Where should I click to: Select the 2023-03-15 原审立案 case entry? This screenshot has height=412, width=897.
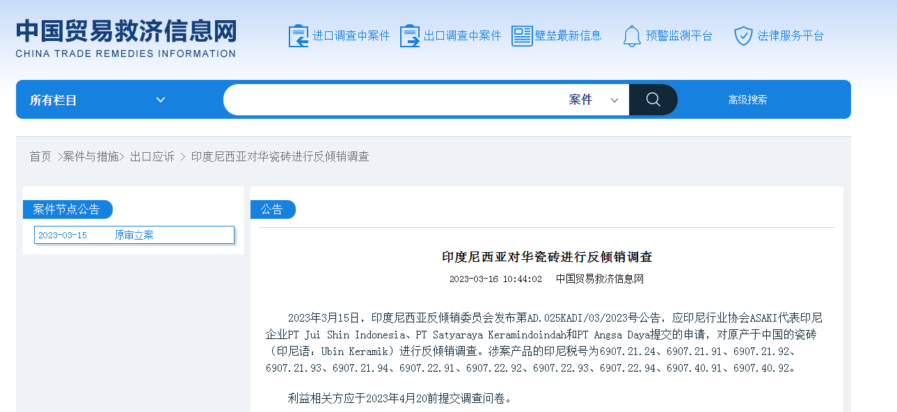(x=134, y=235)
